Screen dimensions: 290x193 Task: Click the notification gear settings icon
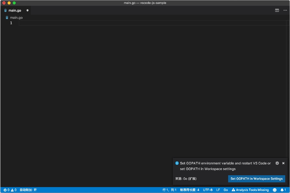tap(277, 163)
